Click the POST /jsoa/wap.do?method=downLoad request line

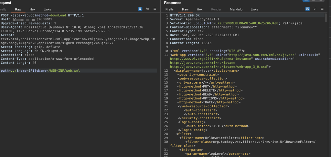tap(42, 16)
